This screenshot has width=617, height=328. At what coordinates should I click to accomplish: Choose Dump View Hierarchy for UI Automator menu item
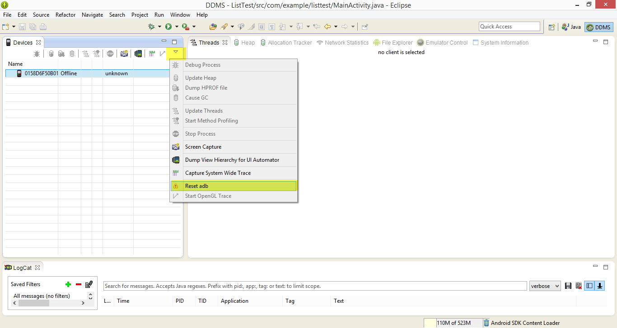pyautogui.click(x=234, y=160)
